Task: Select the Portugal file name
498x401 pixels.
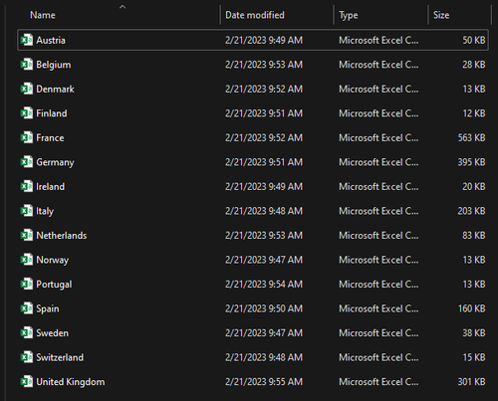Action: click(54, 285)
